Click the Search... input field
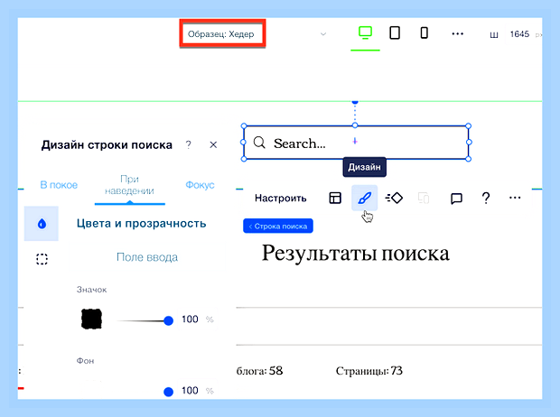The image size is (560, 417). tap(356, 143)
